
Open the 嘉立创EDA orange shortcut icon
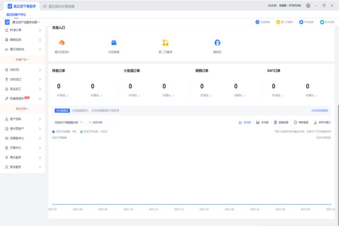point(62,43)
